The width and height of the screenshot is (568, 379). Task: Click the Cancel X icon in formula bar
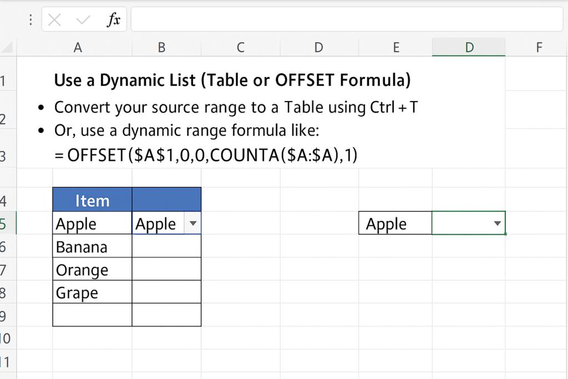[54, 20]
